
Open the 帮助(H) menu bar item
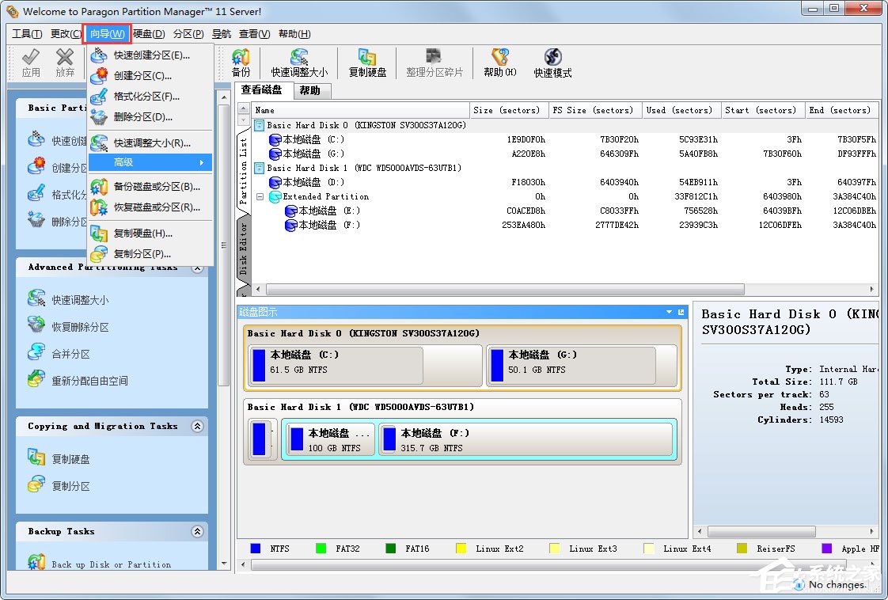point(294,34)
